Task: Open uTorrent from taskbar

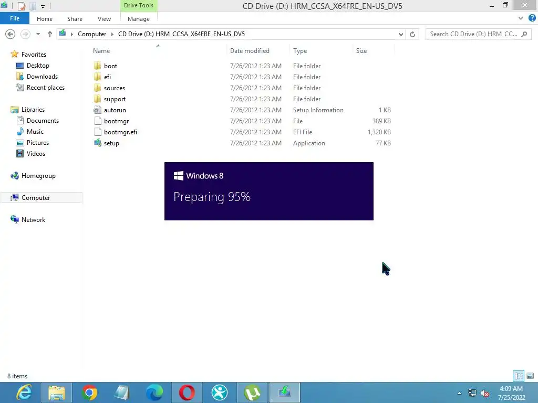Action: (252, 393)
